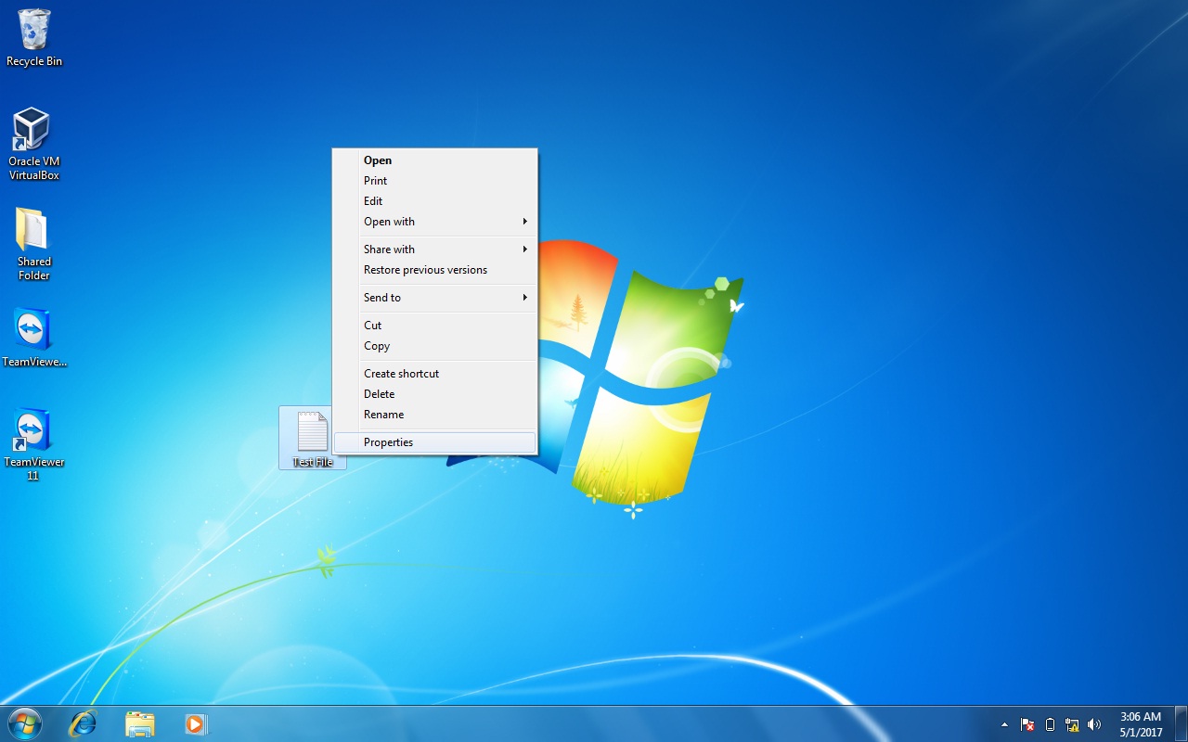Launch Internet Explorer from the taskbar
Screen dimensions: 1188x742
(83, 723)
